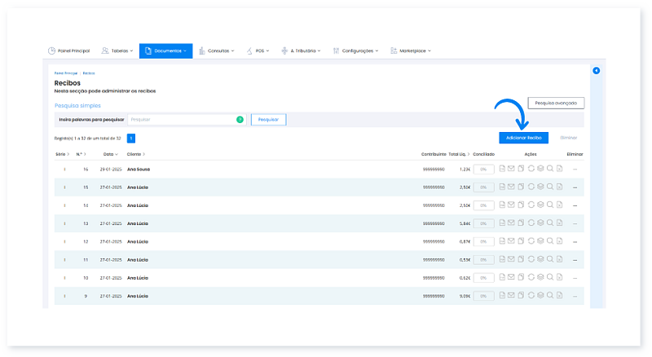Click the Conciliado 0% field for receipt 16

click(x=484, y=169)
